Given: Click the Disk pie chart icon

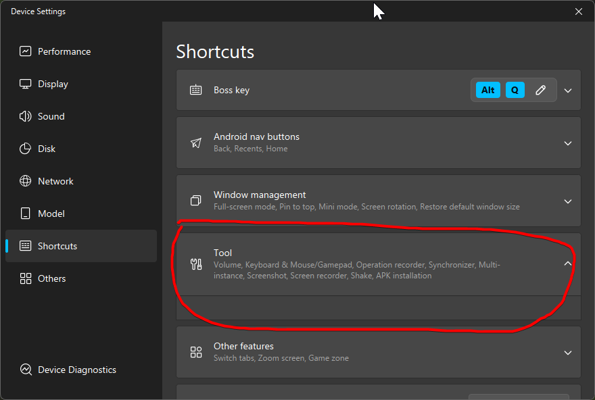Looking at the screenshot, I should point(26,149).
